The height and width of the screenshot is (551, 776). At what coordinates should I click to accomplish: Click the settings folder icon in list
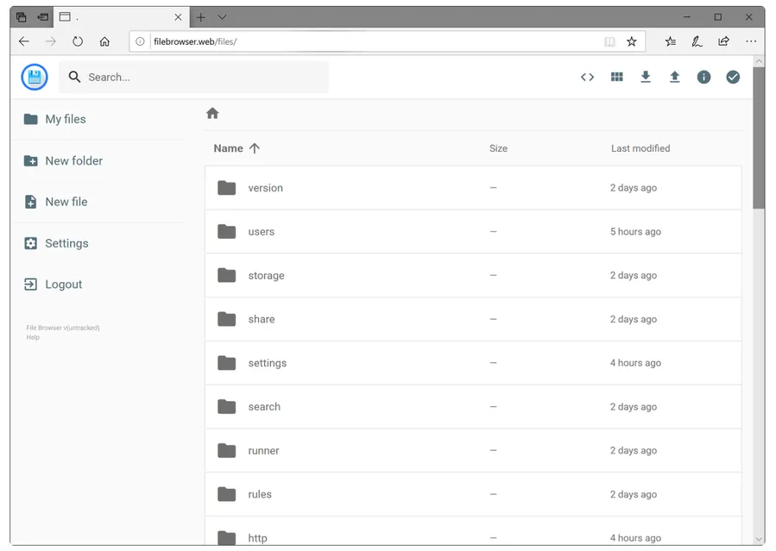tap(227, 363)
